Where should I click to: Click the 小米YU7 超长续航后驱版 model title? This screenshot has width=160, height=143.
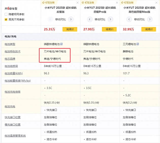(x=60, y=10)
